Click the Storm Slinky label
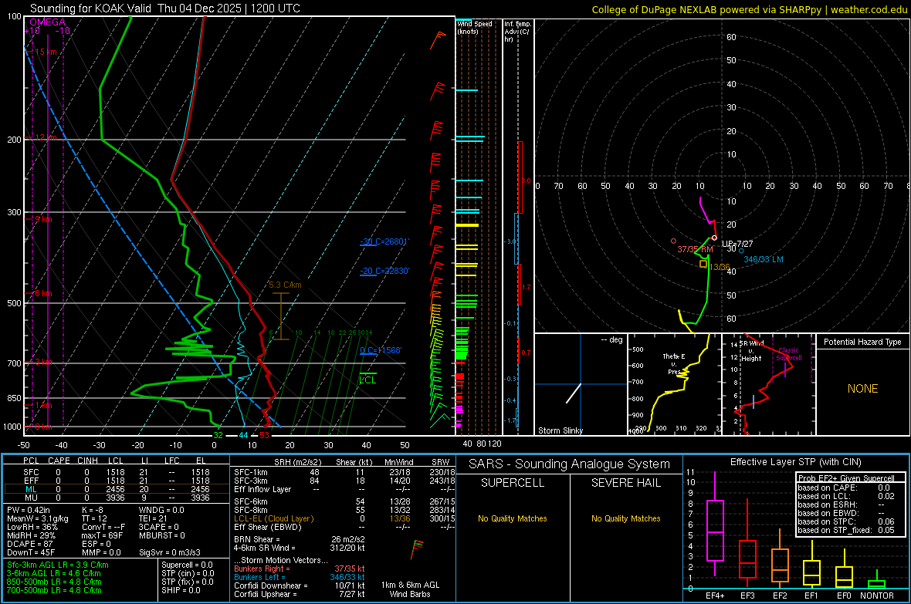Screen dimensions: 911x604 point(560,430)
